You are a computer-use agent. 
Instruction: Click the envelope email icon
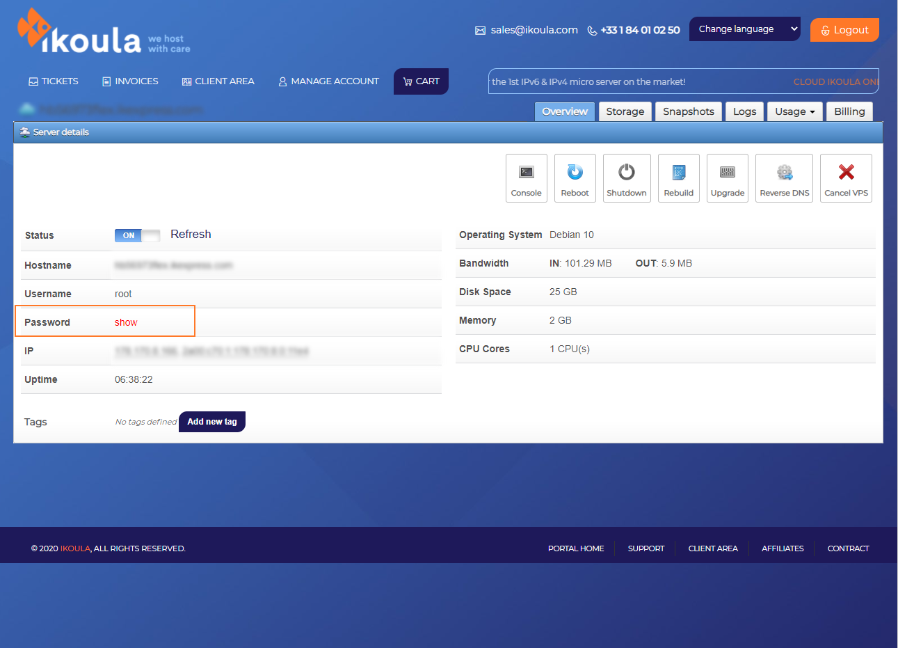480,31
